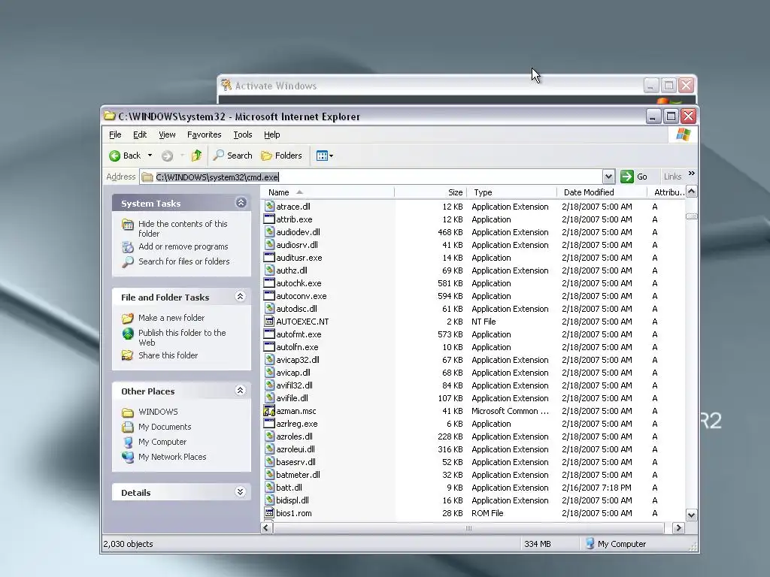The image size is (770, 577).
Task: Click the vertical scrollbar up arrow
Action: click(x=692, y=192)
